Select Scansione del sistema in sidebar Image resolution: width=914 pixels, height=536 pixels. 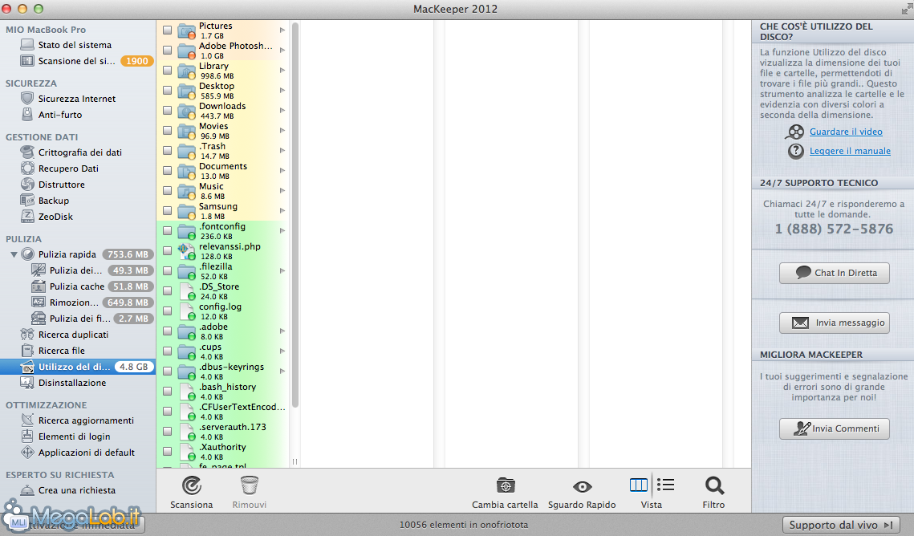pyautogui.click(x=78, y=61)
